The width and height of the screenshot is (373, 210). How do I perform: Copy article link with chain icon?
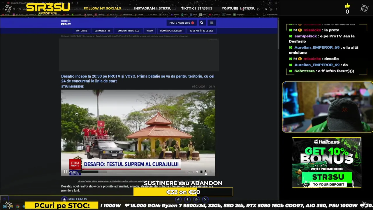tap(178, 199)
